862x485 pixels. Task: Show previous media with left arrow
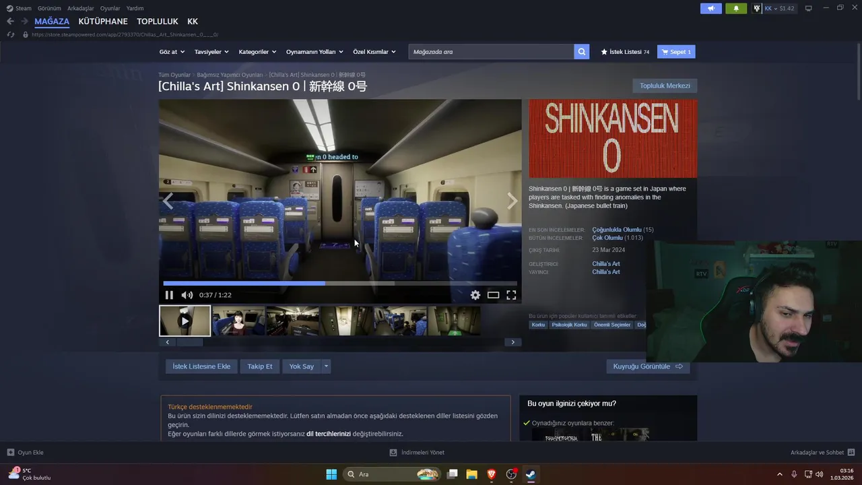pyautogui.click(x=168, y=201)
